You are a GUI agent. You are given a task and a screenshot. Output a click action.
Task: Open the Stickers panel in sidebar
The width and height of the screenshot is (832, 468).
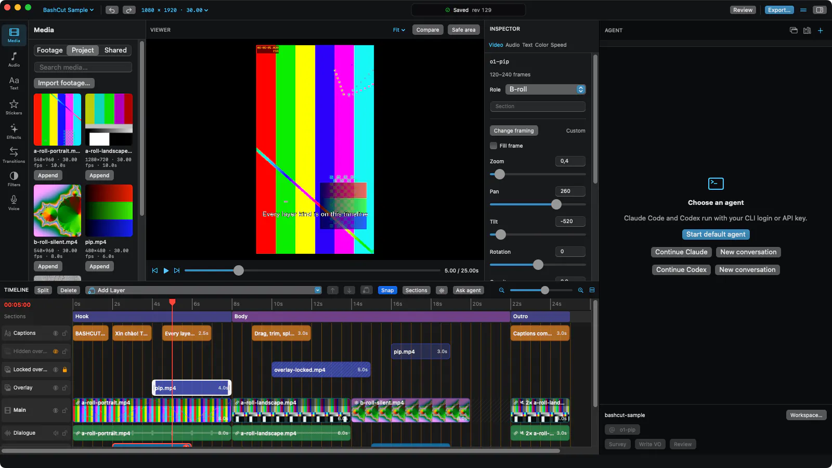14,107
